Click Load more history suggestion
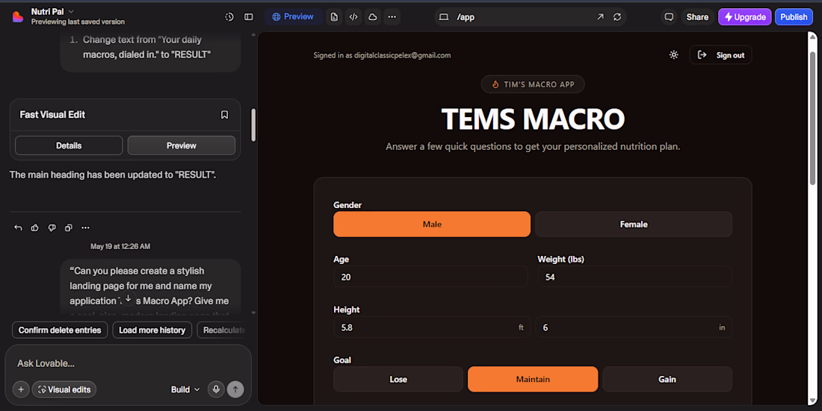822x411 pixels. (152, 330)
